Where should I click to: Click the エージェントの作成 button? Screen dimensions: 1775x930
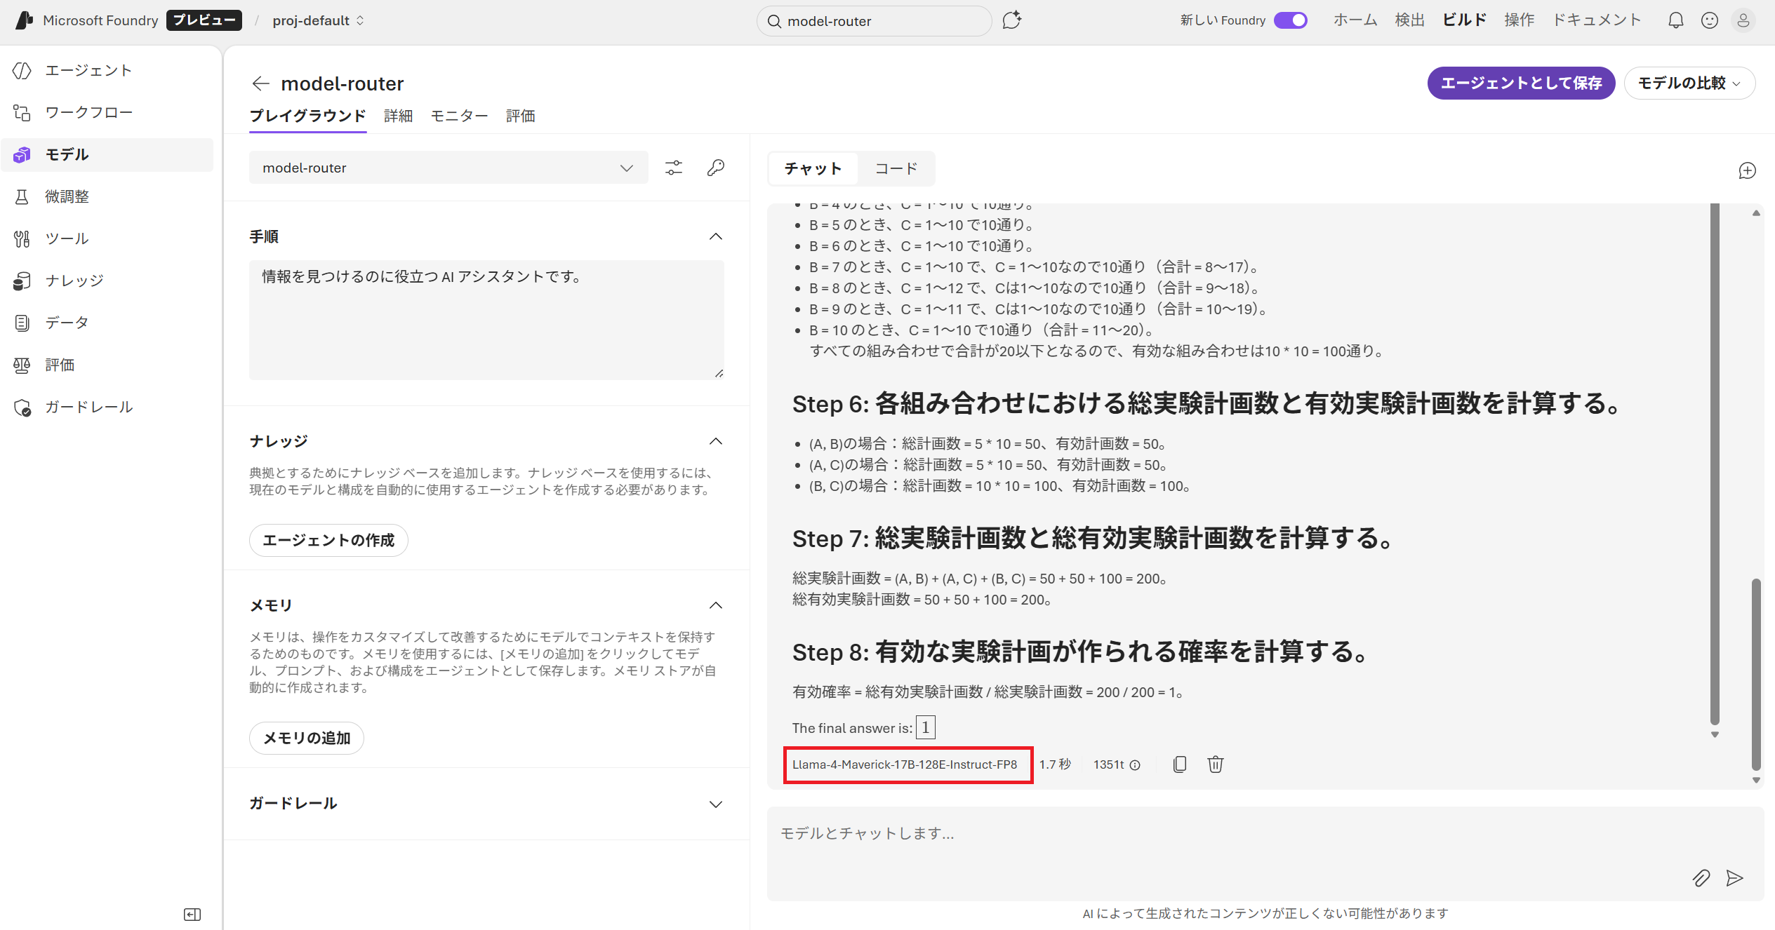point(328,540)
